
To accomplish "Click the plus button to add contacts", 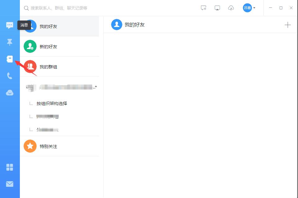I will [x=288, y=25].
